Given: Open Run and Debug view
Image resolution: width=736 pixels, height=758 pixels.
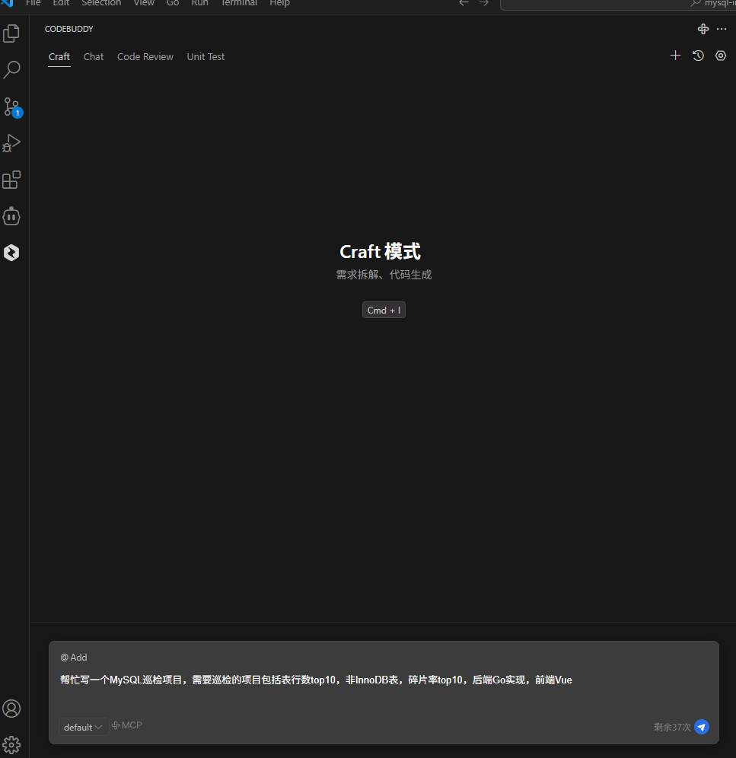Looking at the screenshot, I should click(11, 143).
